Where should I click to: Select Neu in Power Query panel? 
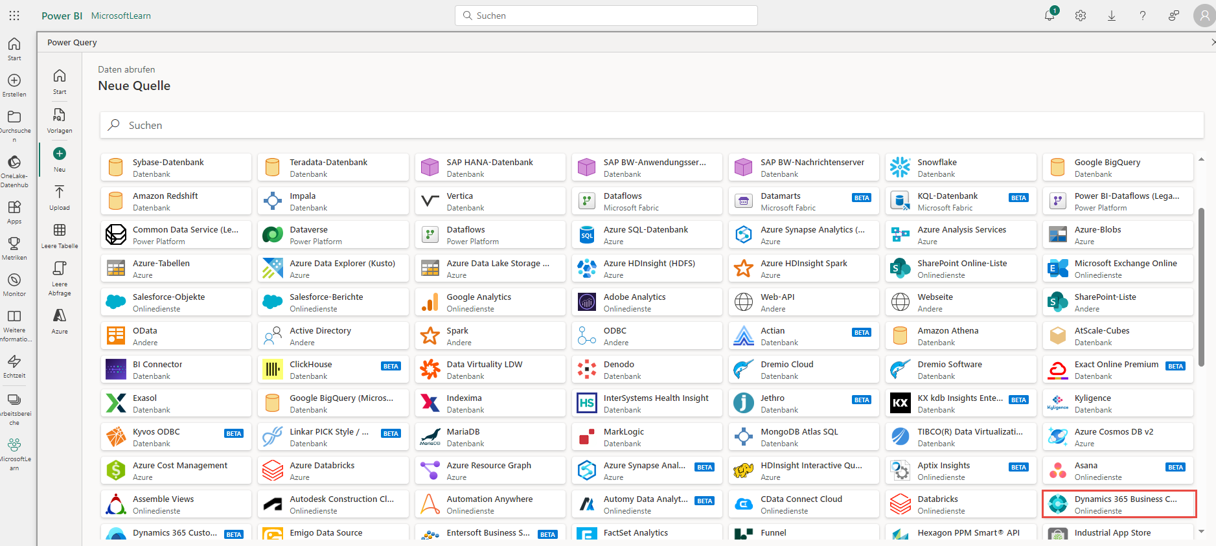[x=60, y=159]
